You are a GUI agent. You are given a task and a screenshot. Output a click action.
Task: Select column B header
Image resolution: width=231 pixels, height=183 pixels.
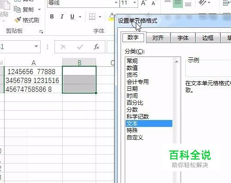click(79, 63)
